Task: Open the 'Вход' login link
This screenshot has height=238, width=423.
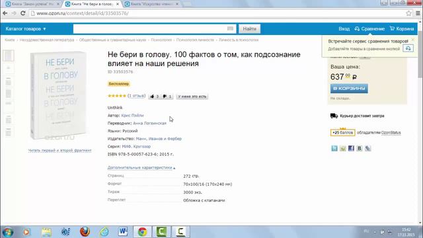Action: pos(344,29)
